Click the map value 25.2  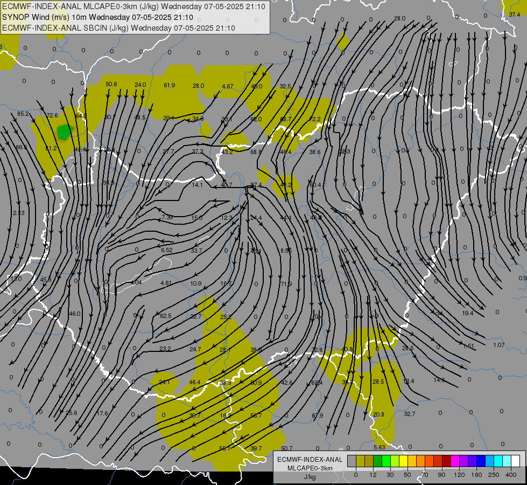click(226, 317)
